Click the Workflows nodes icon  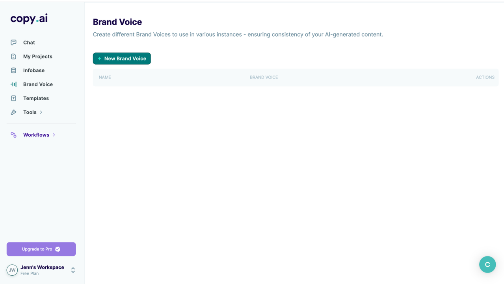tap(13, 135)
